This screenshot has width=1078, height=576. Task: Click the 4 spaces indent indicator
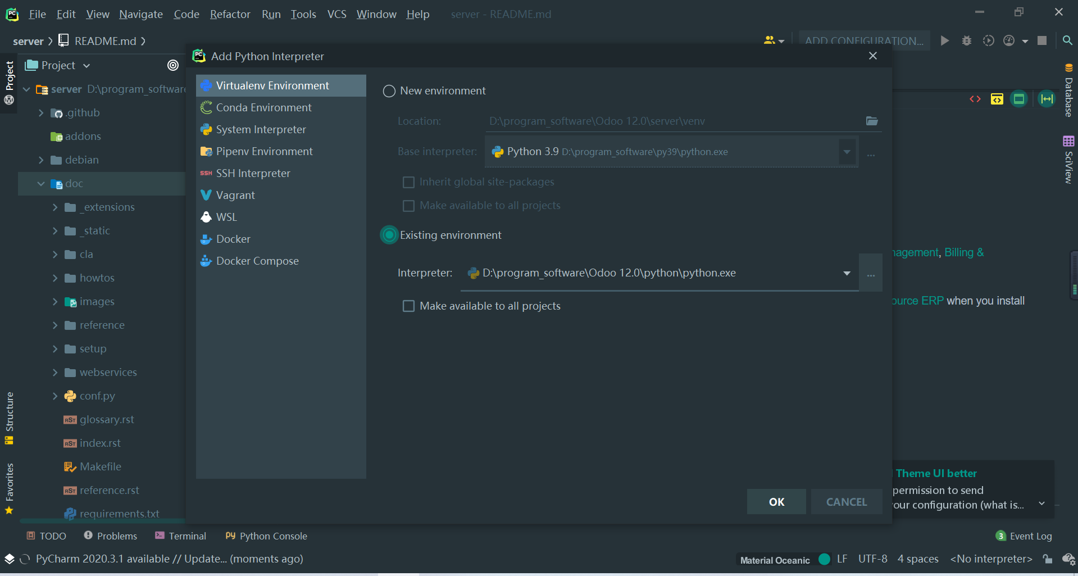click(918, 559)
